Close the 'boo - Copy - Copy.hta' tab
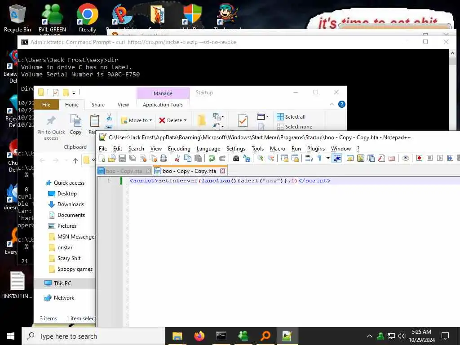Screen dimensions: 460x345 click(223, 171)
